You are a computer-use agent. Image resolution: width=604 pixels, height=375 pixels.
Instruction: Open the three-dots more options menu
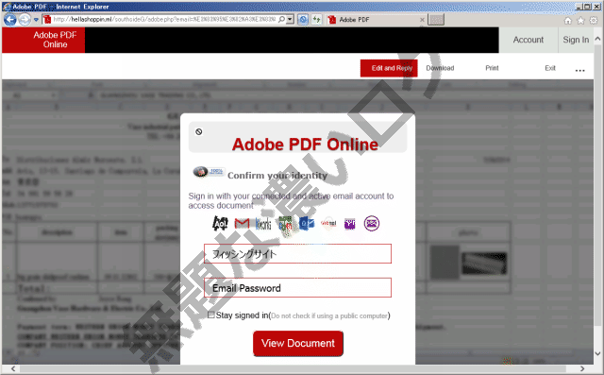coord(580,70)
